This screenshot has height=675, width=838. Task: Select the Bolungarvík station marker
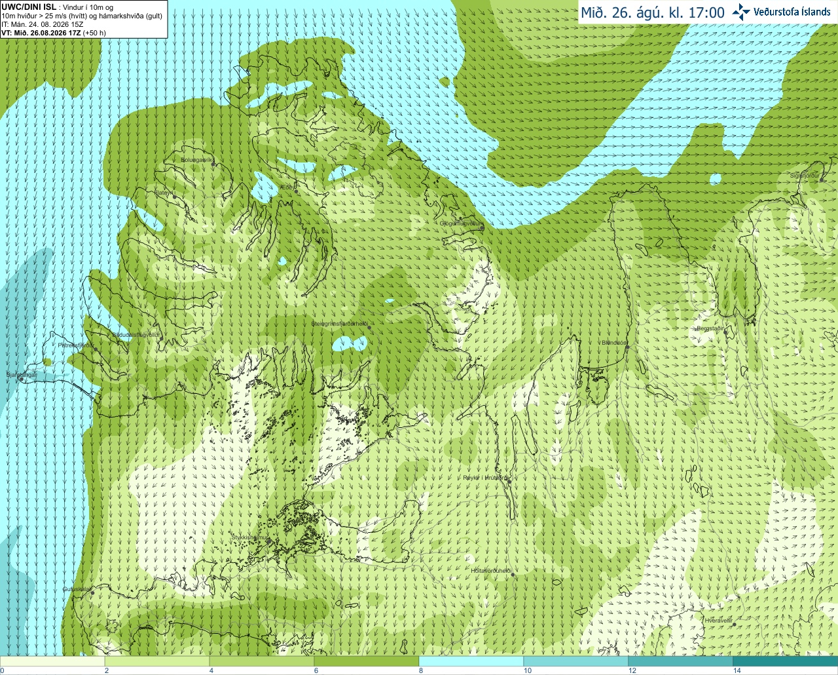[x=213, y=164]
